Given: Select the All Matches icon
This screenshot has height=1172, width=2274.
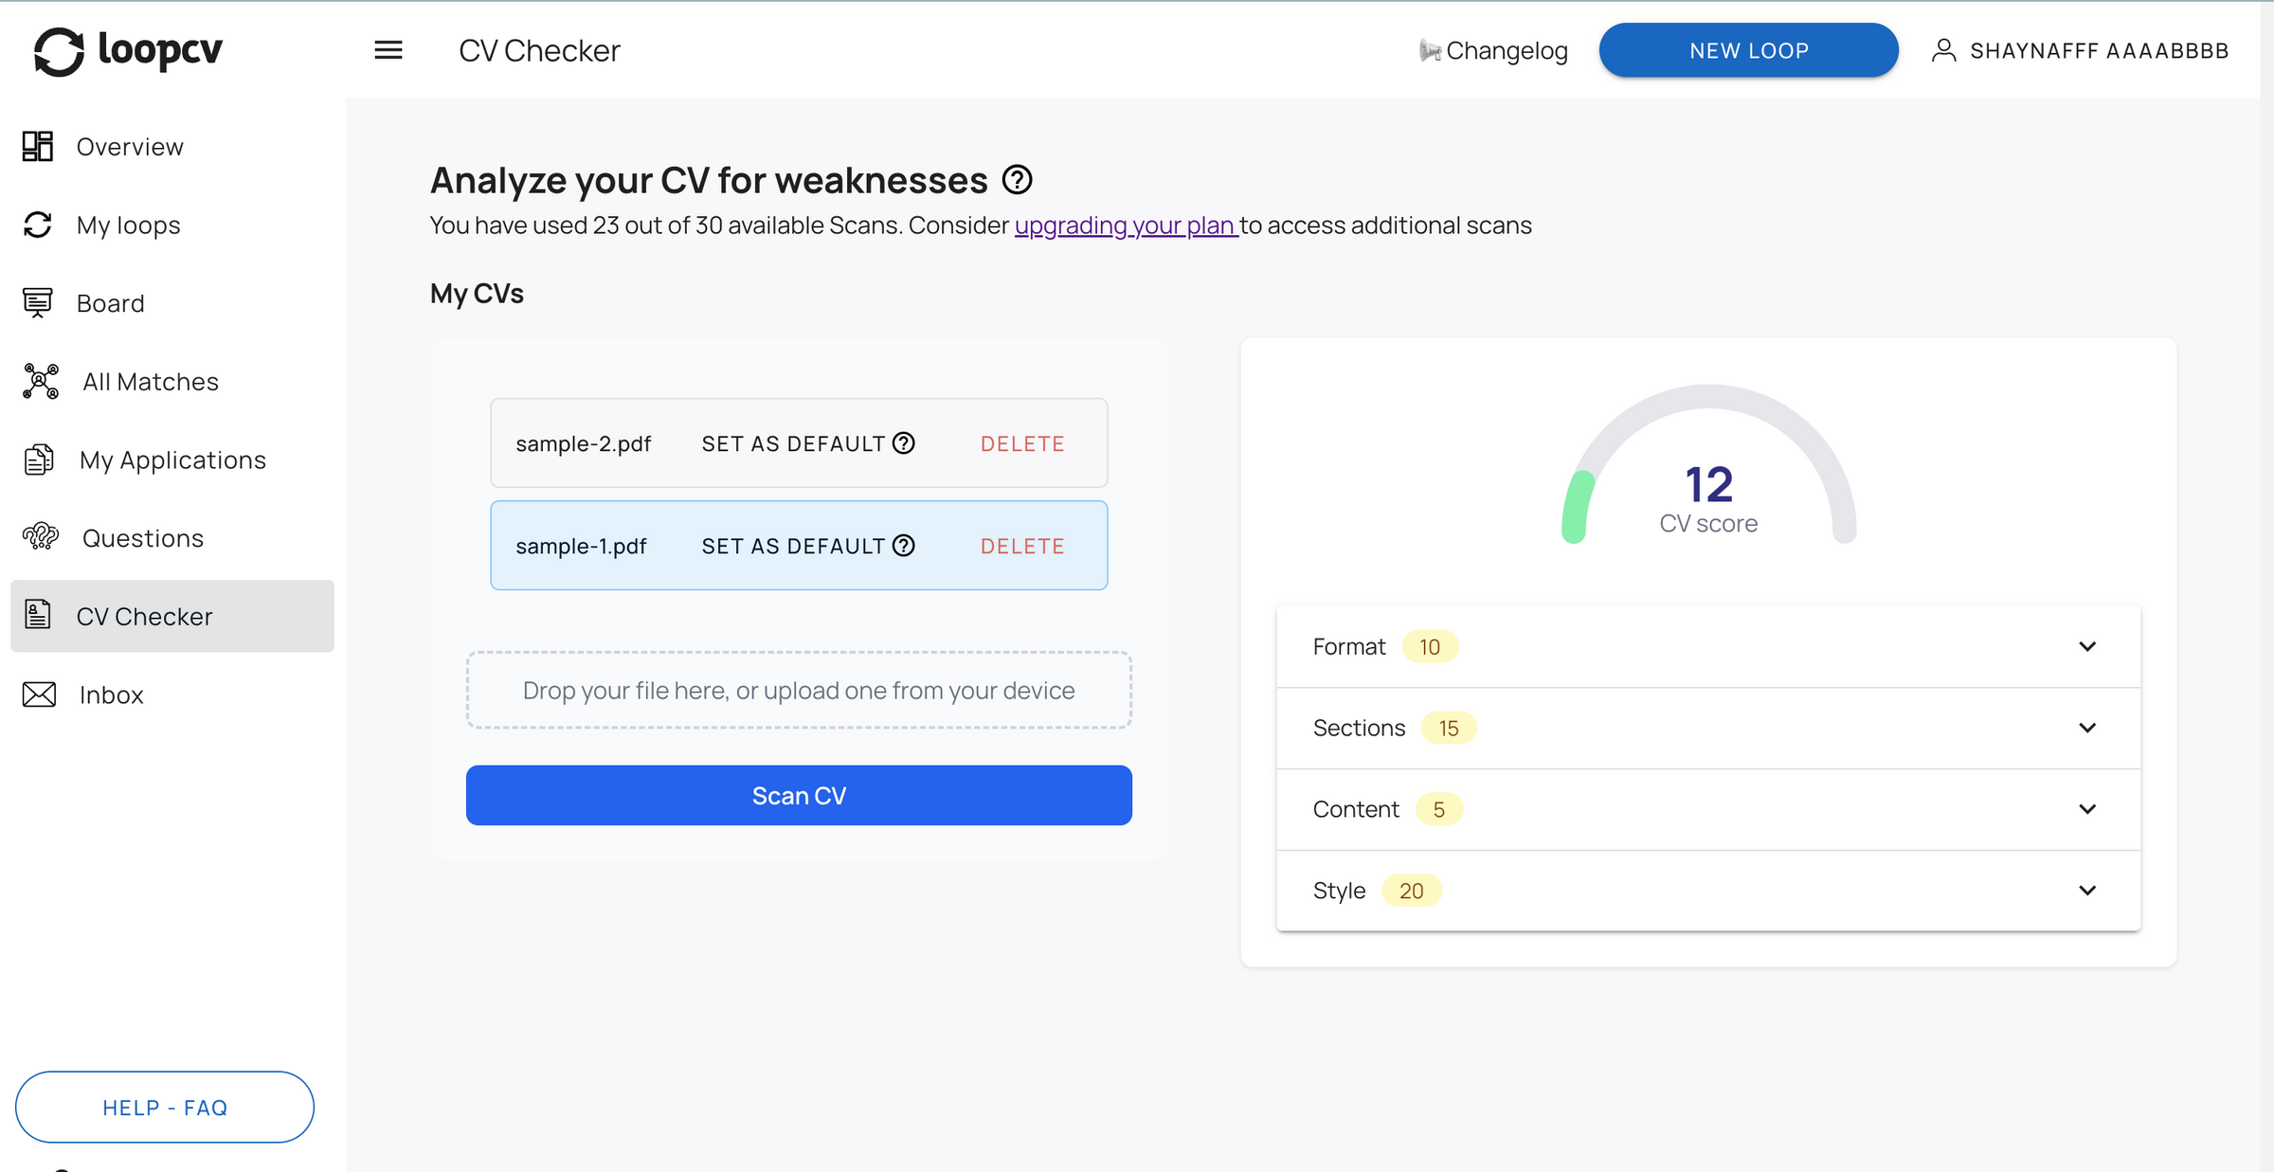Looking at the screenshot, I should click(x=40, y=381).
